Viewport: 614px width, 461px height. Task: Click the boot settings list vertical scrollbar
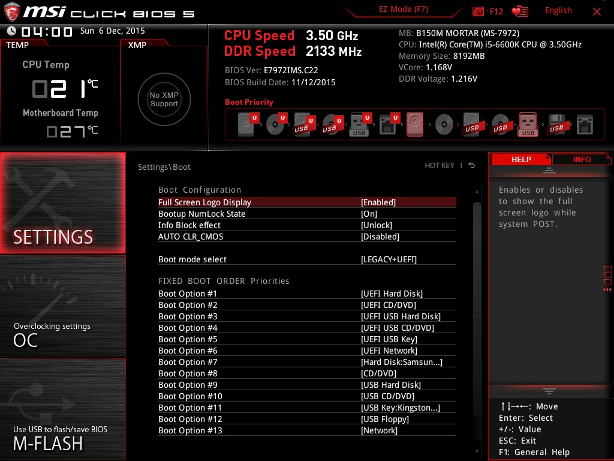pyautogui.click(x=477, y=310)
